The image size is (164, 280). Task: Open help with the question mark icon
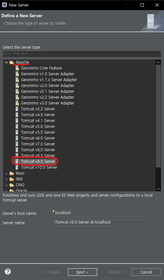(x=8, y=272)
